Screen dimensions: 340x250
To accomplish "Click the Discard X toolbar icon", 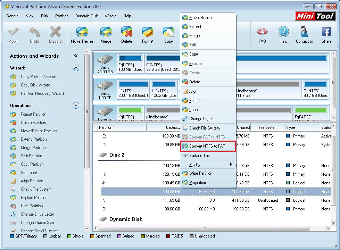I will (55, 33).
